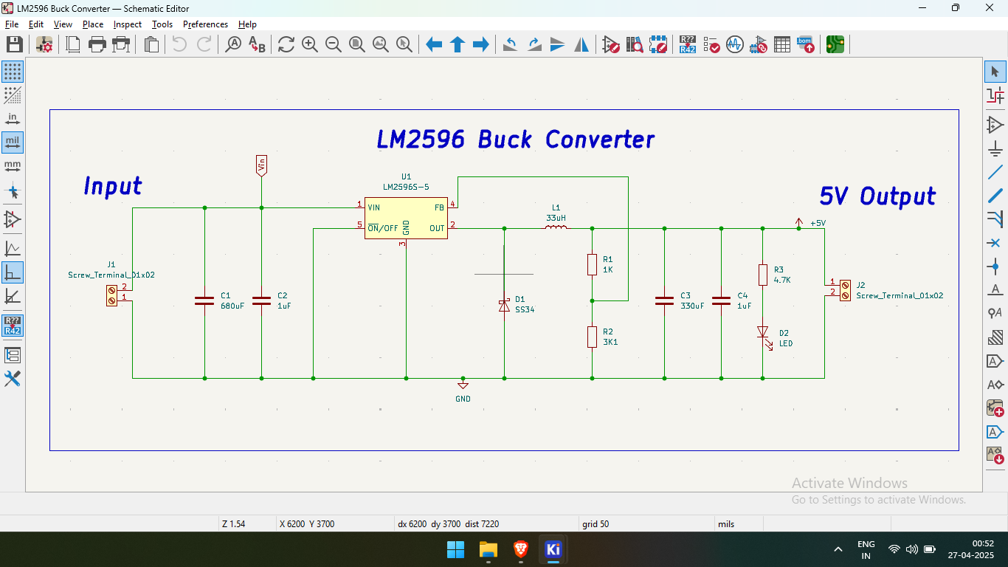Switch to the PCB editor
The image size is (1008, 567).
(835, 44)
